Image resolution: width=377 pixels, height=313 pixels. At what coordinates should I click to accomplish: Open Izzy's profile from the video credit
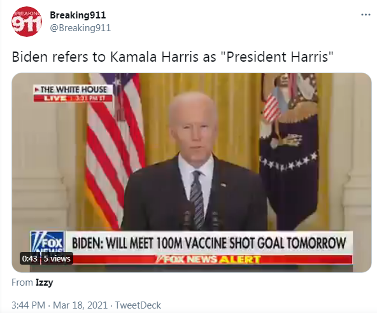44,282
